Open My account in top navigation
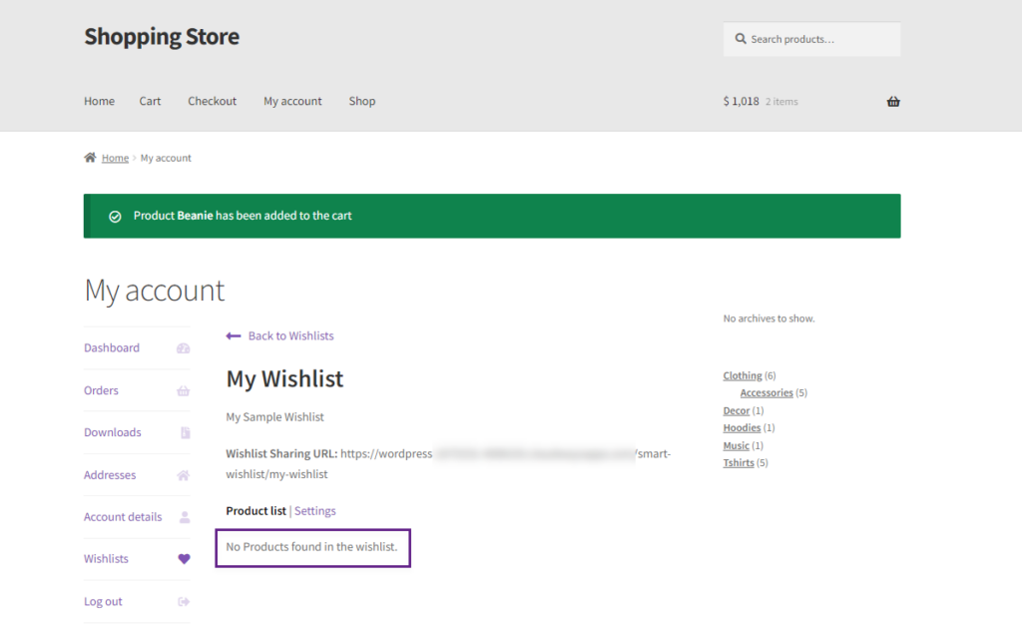 [292, 101]
